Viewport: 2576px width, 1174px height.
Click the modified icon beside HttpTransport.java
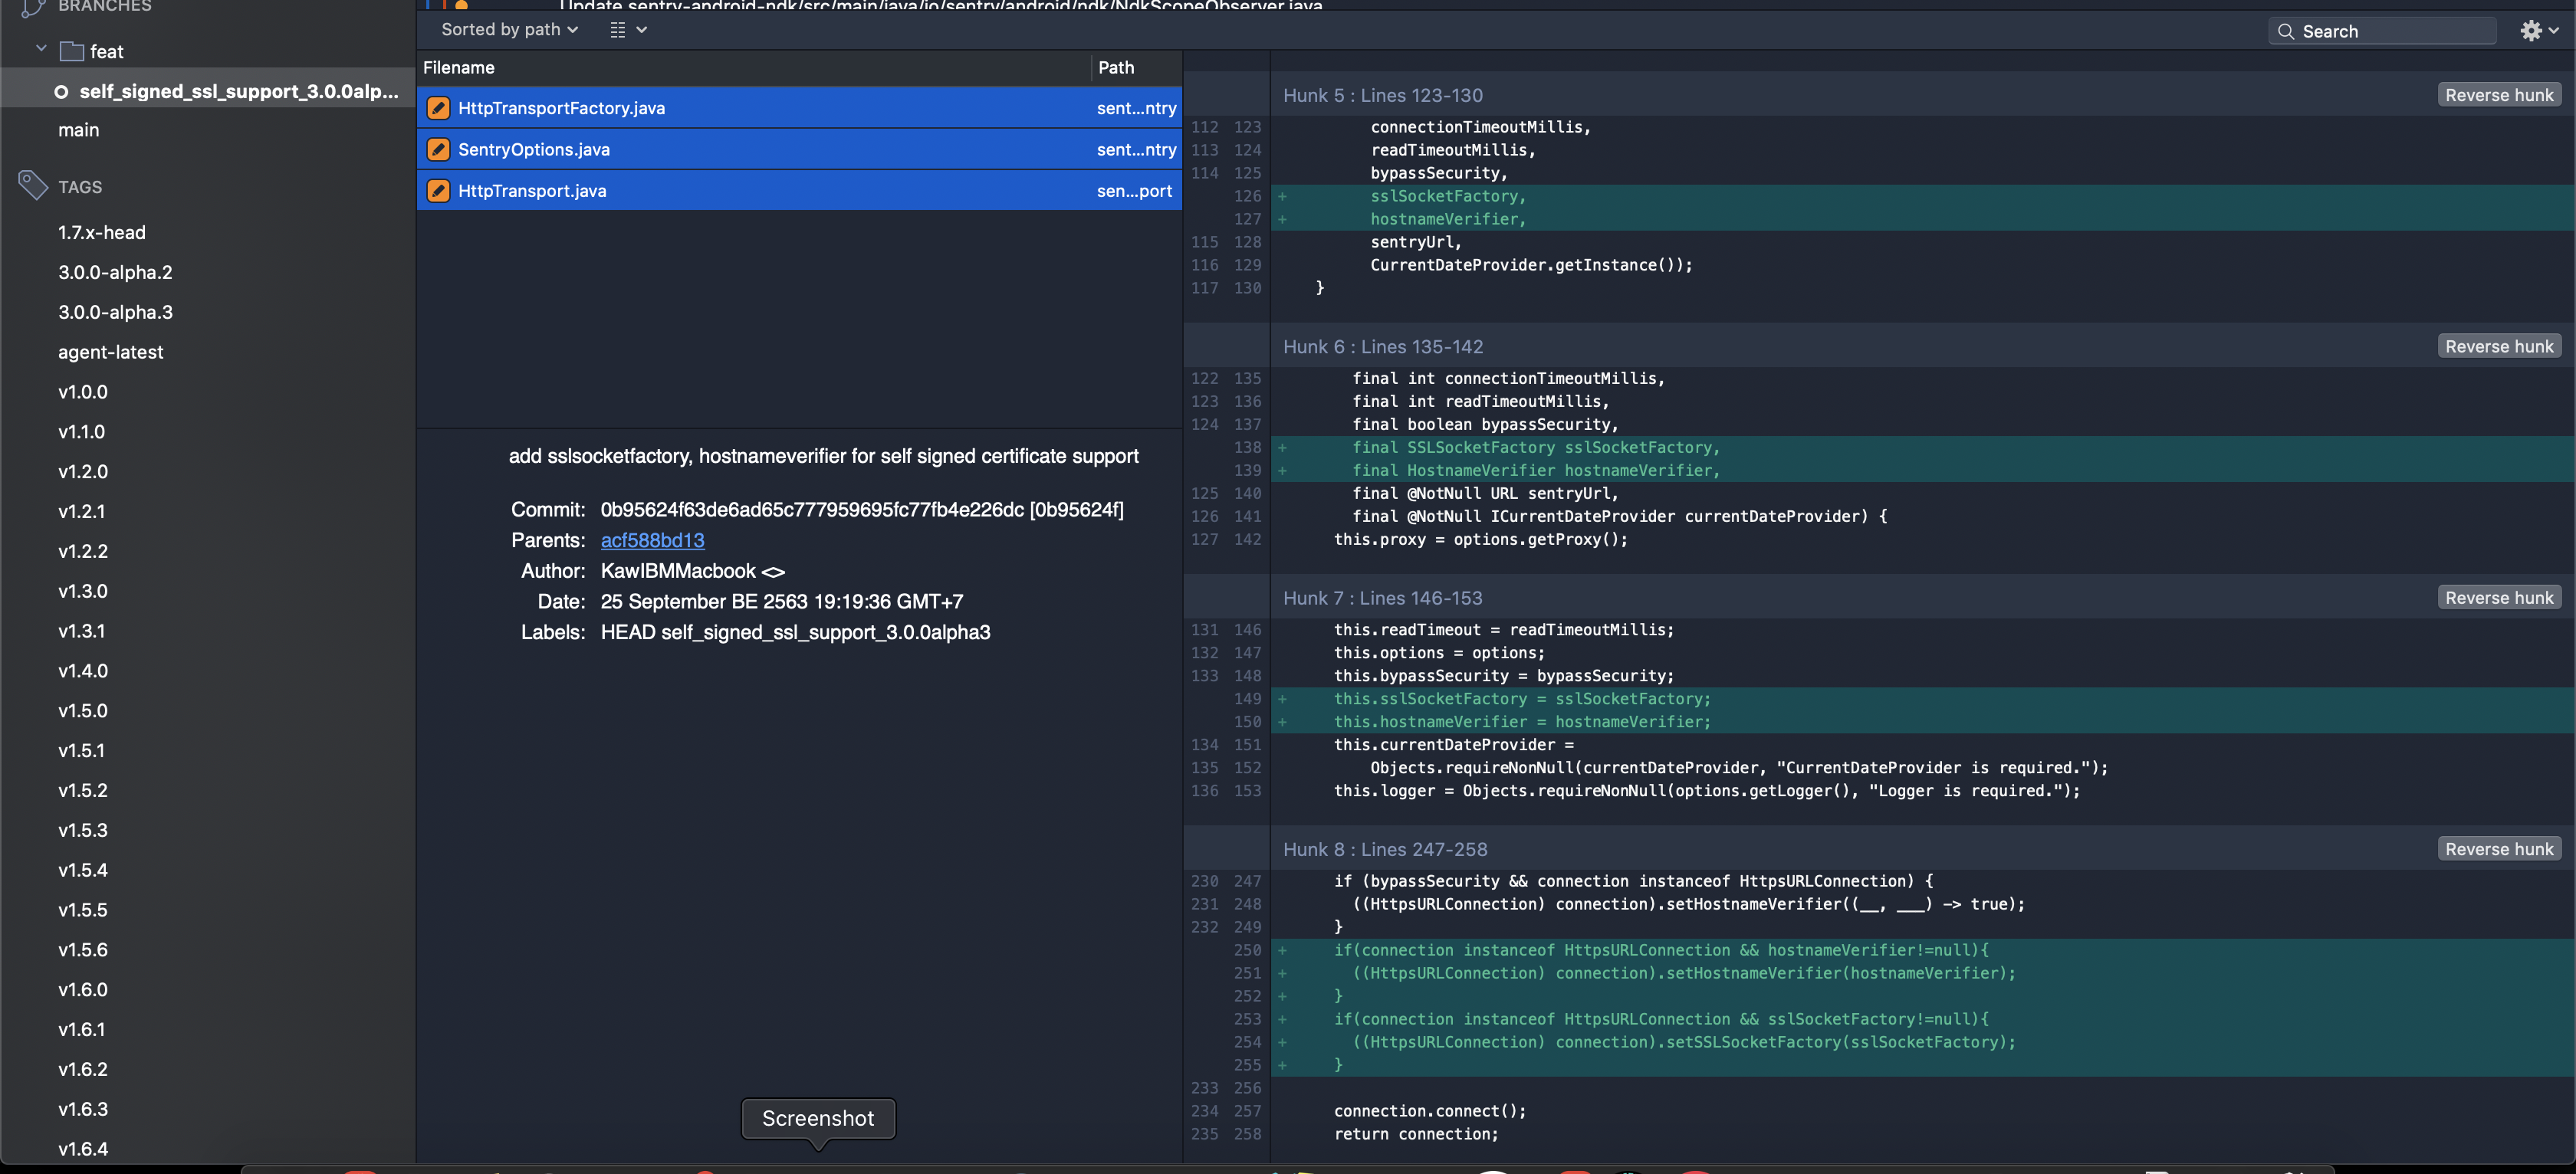tap(438, 191)
